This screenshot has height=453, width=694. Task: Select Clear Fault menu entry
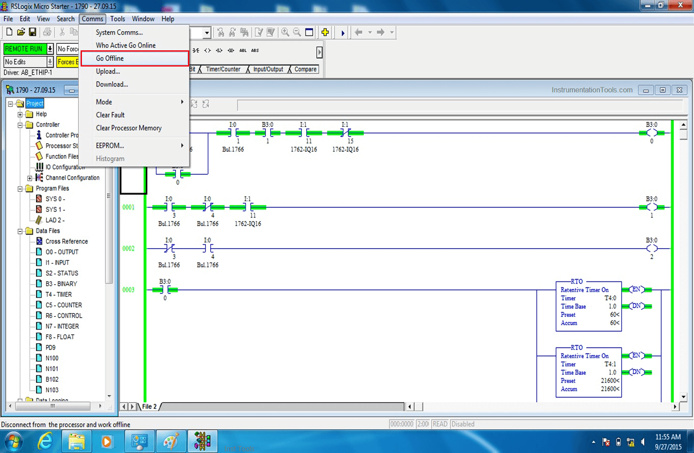[135, 115]
